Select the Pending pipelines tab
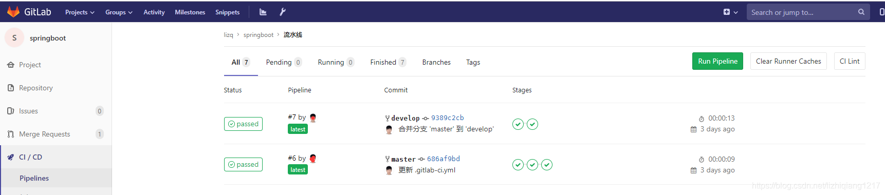The image size is (885, 195). (x=284, y=62)
